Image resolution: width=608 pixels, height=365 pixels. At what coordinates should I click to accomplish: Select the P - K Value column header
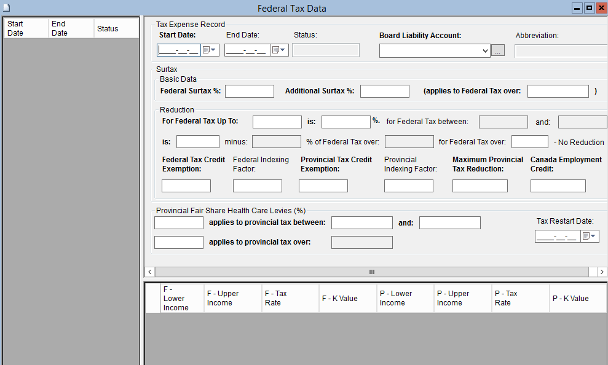point(578,299)
